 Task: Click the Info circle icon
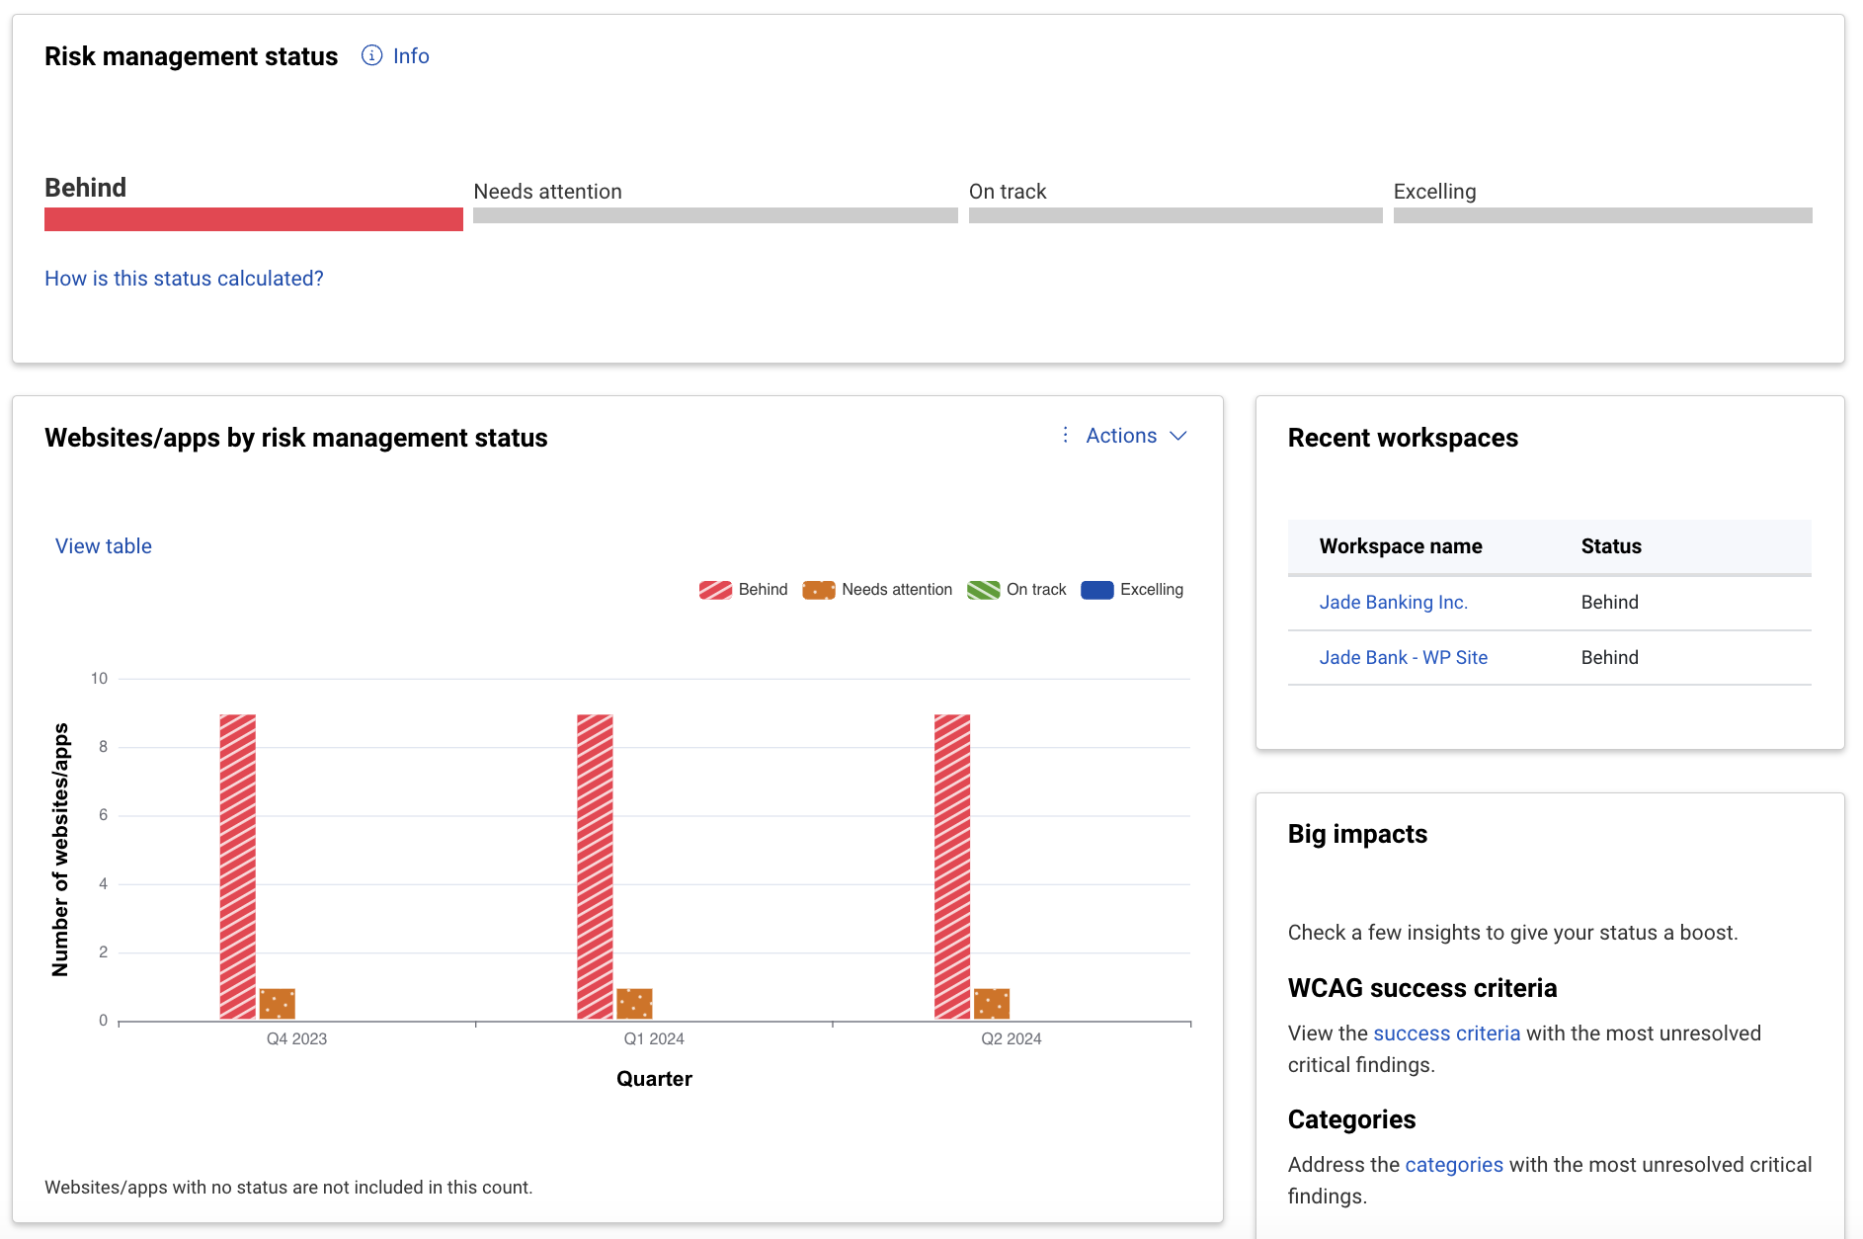pyautogui.click(x=371, y=55)
